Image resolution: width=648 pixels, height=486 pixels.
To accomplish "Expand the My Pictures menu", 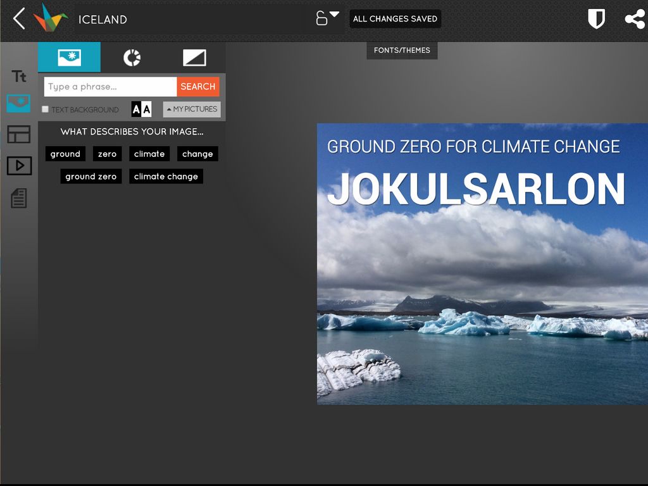I will coord(192,109).
